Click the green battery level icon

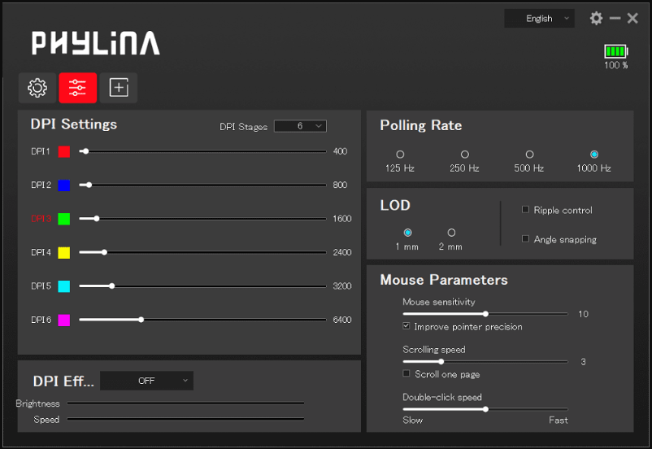[615, 51]
